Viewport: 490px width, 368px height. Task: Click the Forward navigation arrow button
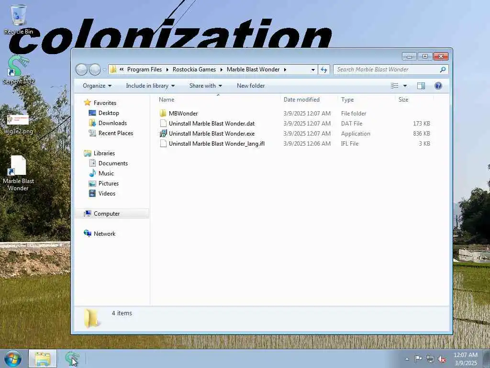pyautogui.click(x=95, y=69)
